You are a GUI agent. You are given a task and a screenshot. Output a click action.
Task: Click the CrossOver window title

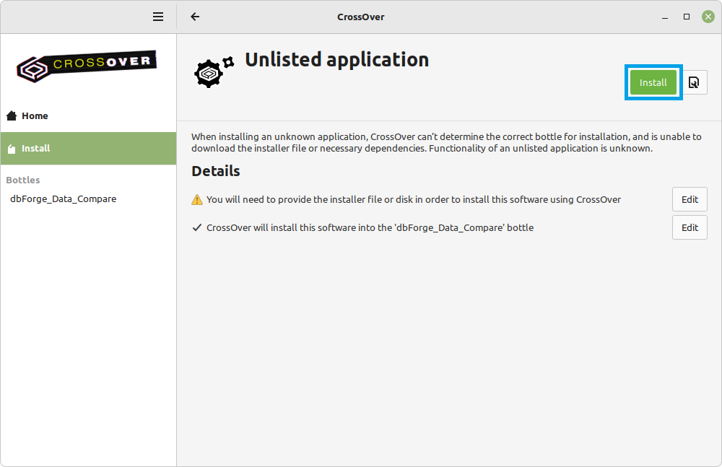pos(360,17)
